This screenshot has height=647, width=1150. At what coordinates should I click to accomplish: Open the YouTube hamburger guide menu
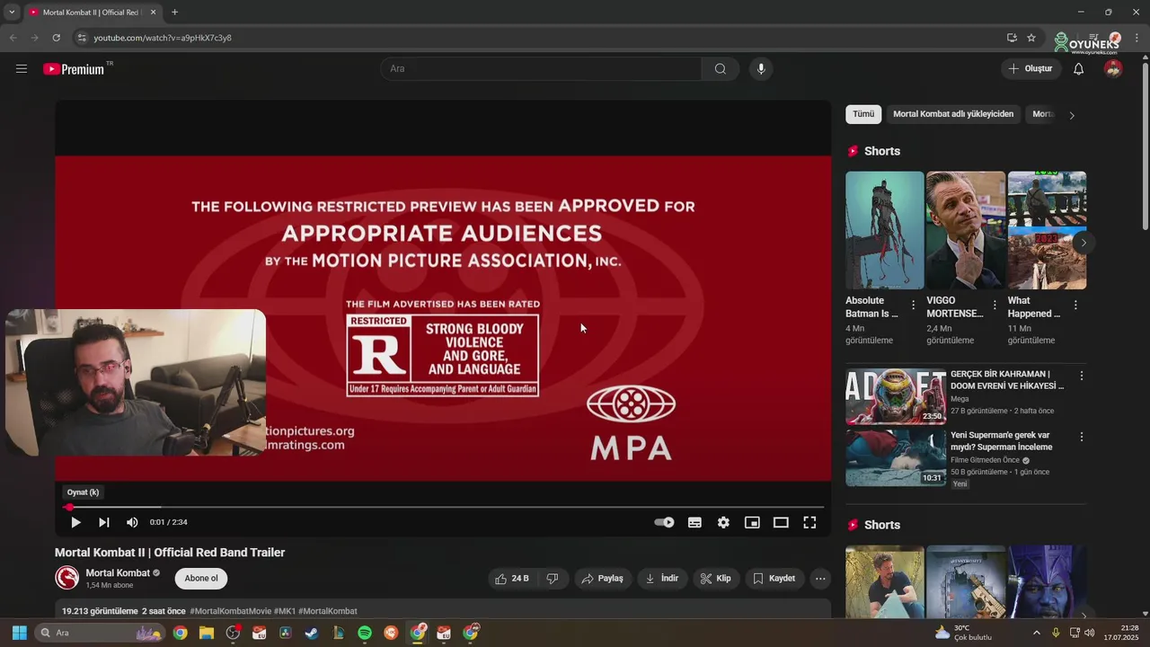pyautogui.click(x=22, y=68)
